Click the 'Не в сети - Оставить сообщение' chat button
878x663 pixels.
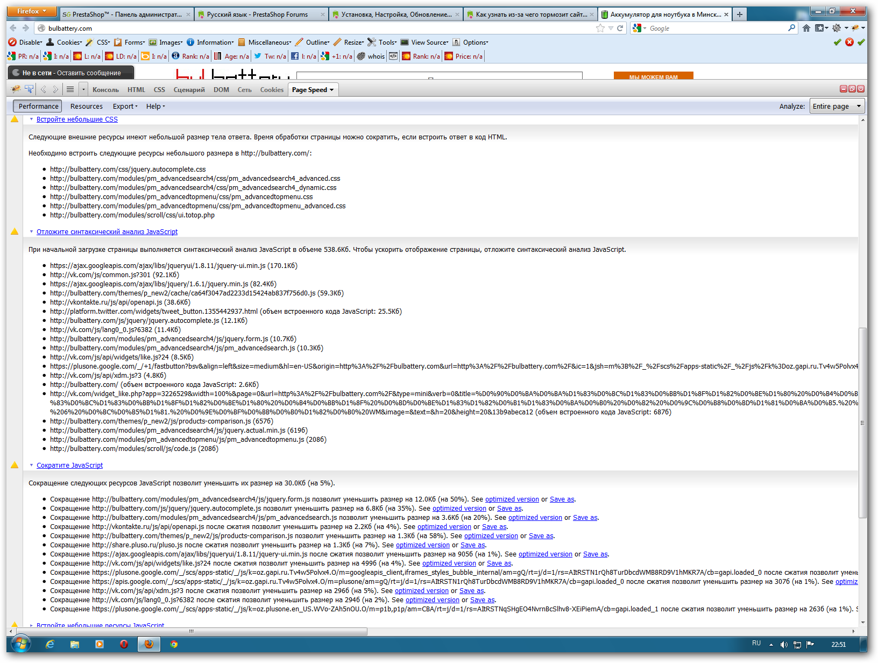click(x=71, y=73)
